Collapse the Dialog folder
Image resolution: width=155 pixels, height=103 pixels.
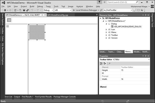coord(106,24)
